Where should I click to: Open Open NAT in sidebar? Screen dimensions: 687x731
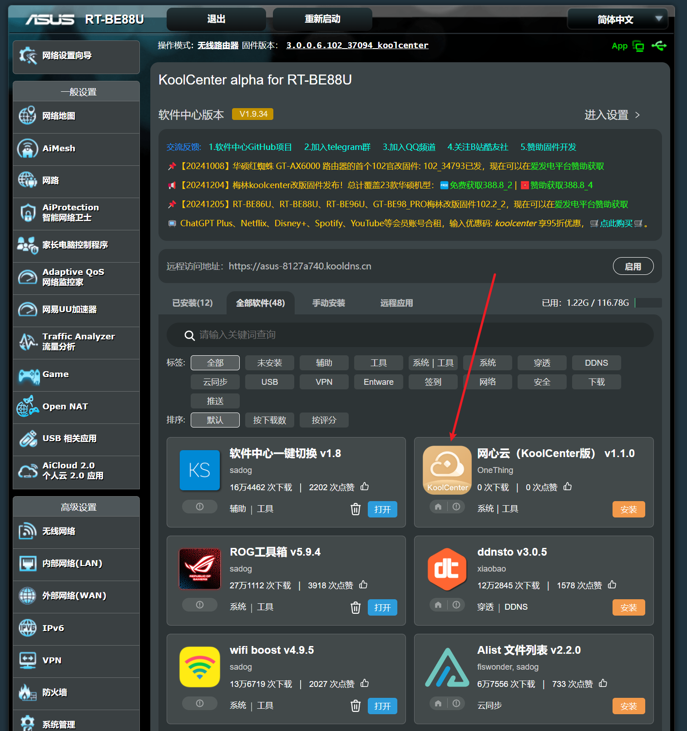click(76, 407)
